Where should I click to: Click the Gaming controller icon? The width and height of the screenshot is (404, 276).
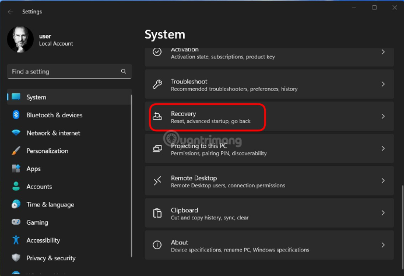pyautogui.click(x=16, y=222)
